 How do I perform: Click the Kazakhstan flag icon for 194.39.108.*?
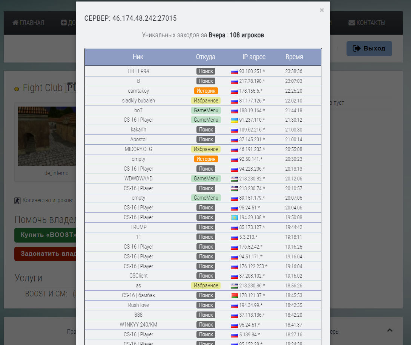coord(234,218)
